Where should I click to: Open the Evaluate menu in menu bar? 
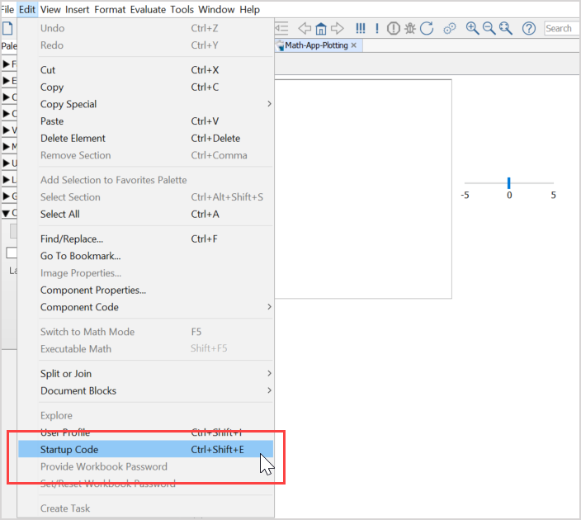tap(147, 10)
